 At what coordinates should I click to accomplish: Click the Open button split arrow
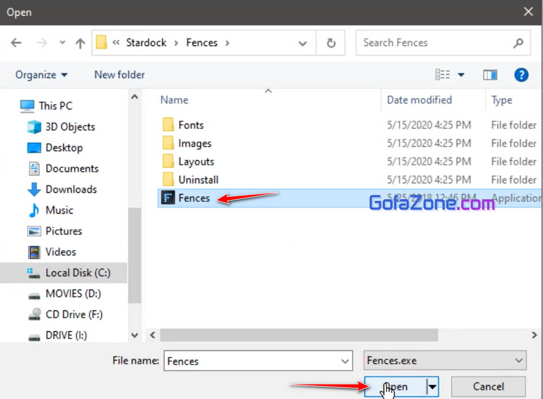click(x=432, y=387)
